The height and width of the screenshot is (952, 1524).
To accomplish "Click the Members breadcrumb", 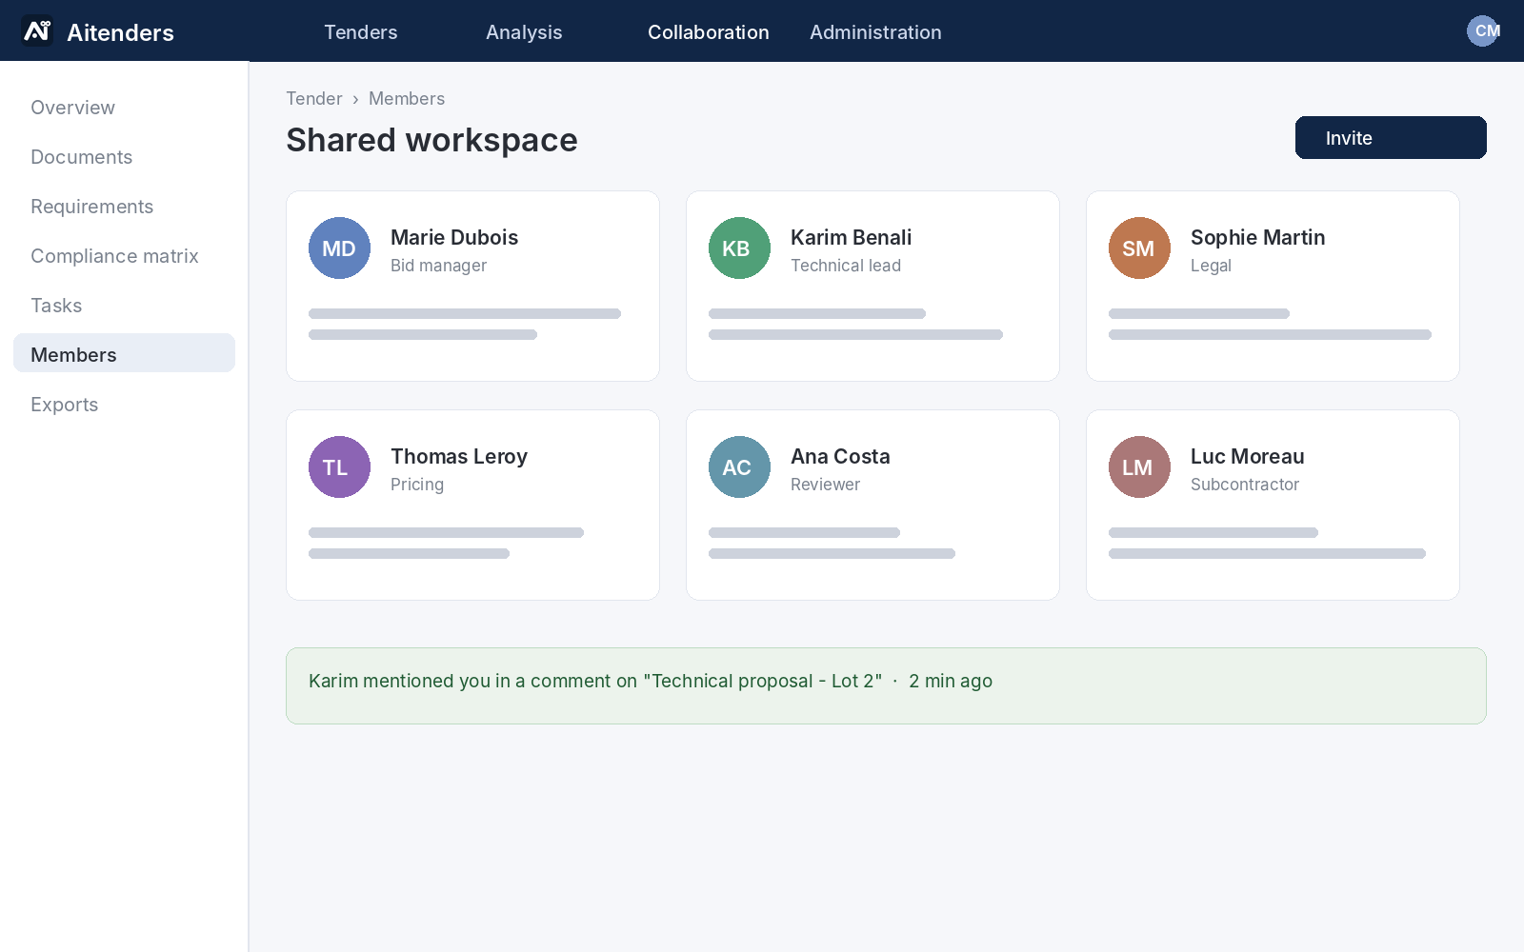I will pyautogui.click(x=407, y=99).
